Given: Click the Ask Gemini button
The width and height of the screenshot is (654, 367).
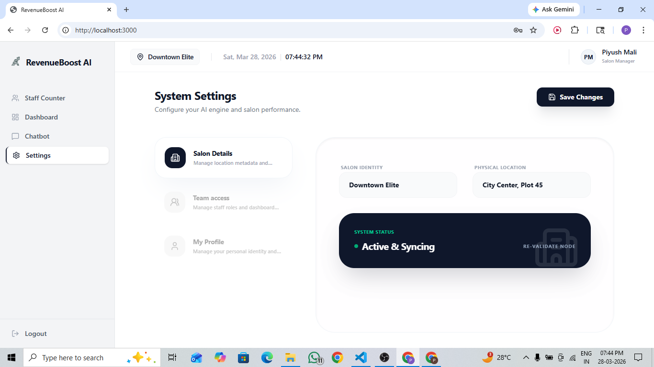Looking at the screenshot, I should click(554, 10).
